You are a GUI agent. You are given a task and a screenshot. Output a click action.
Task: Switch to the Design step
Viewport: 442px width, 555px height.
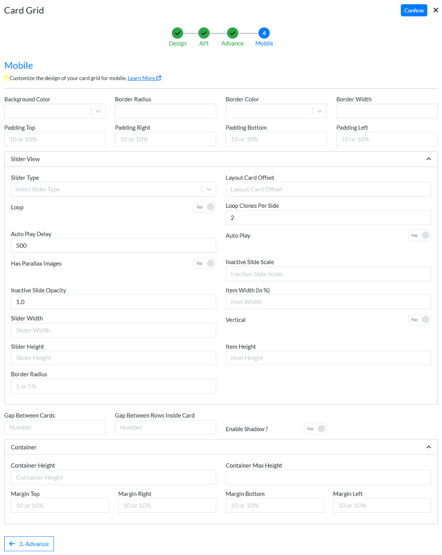[x=177, y=43]
